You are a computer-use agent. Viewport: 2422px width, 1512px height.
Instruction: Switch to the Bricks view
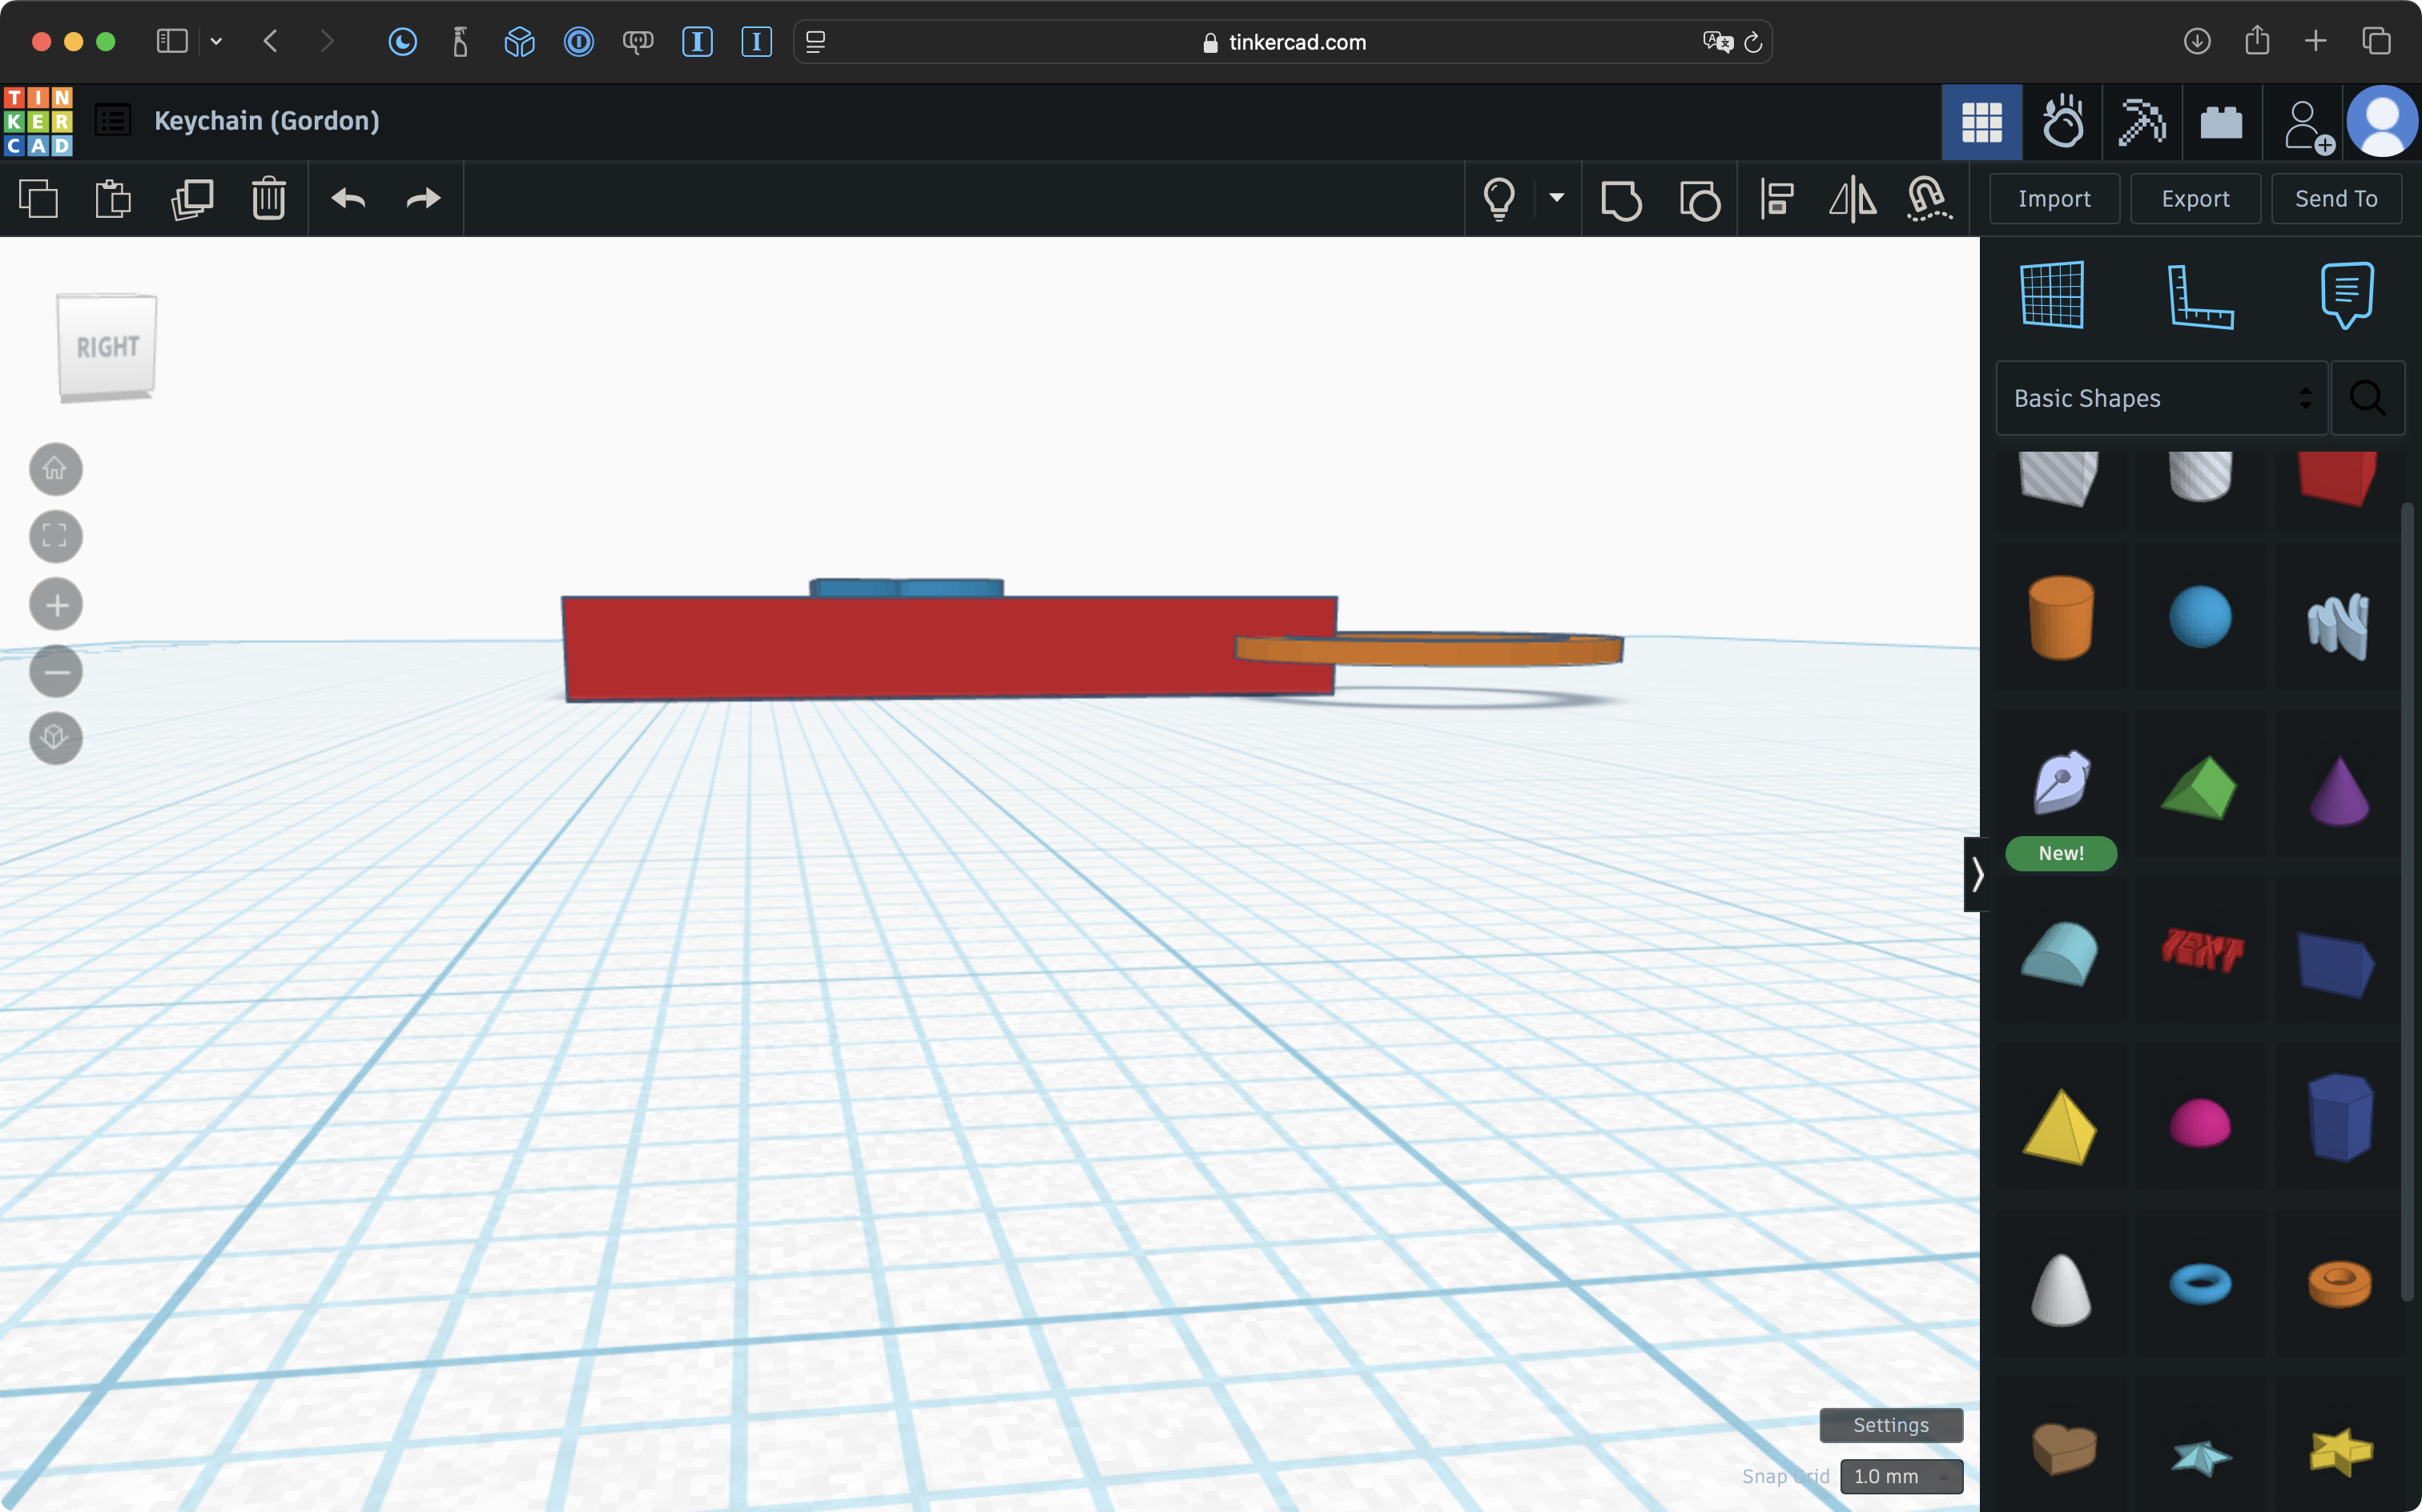(2221, 123)
